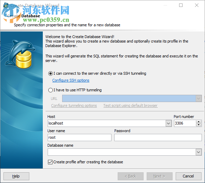Decrease port number with down spinner arrow
The image size is (205, 183).
point(198,125)
